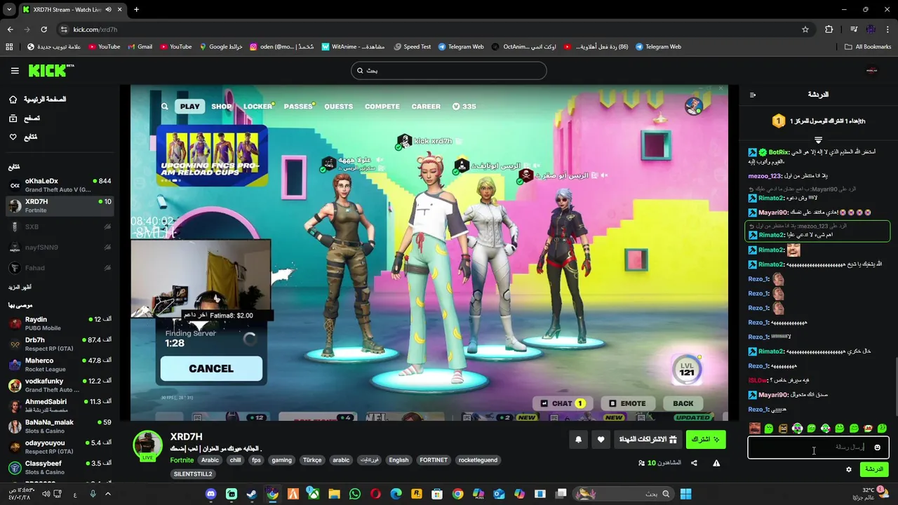Click the CANCEL matchmaking button in stream
Image resolution: width=898 pixels, height=505 pixels.
(211, 369)
